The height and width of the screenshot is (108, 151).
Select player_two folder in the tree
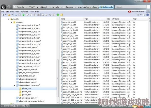26,92
